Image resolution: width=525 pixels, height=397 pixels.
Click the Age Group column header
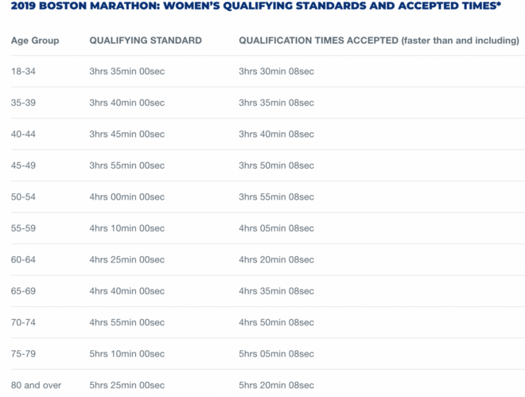click(35, 41)
